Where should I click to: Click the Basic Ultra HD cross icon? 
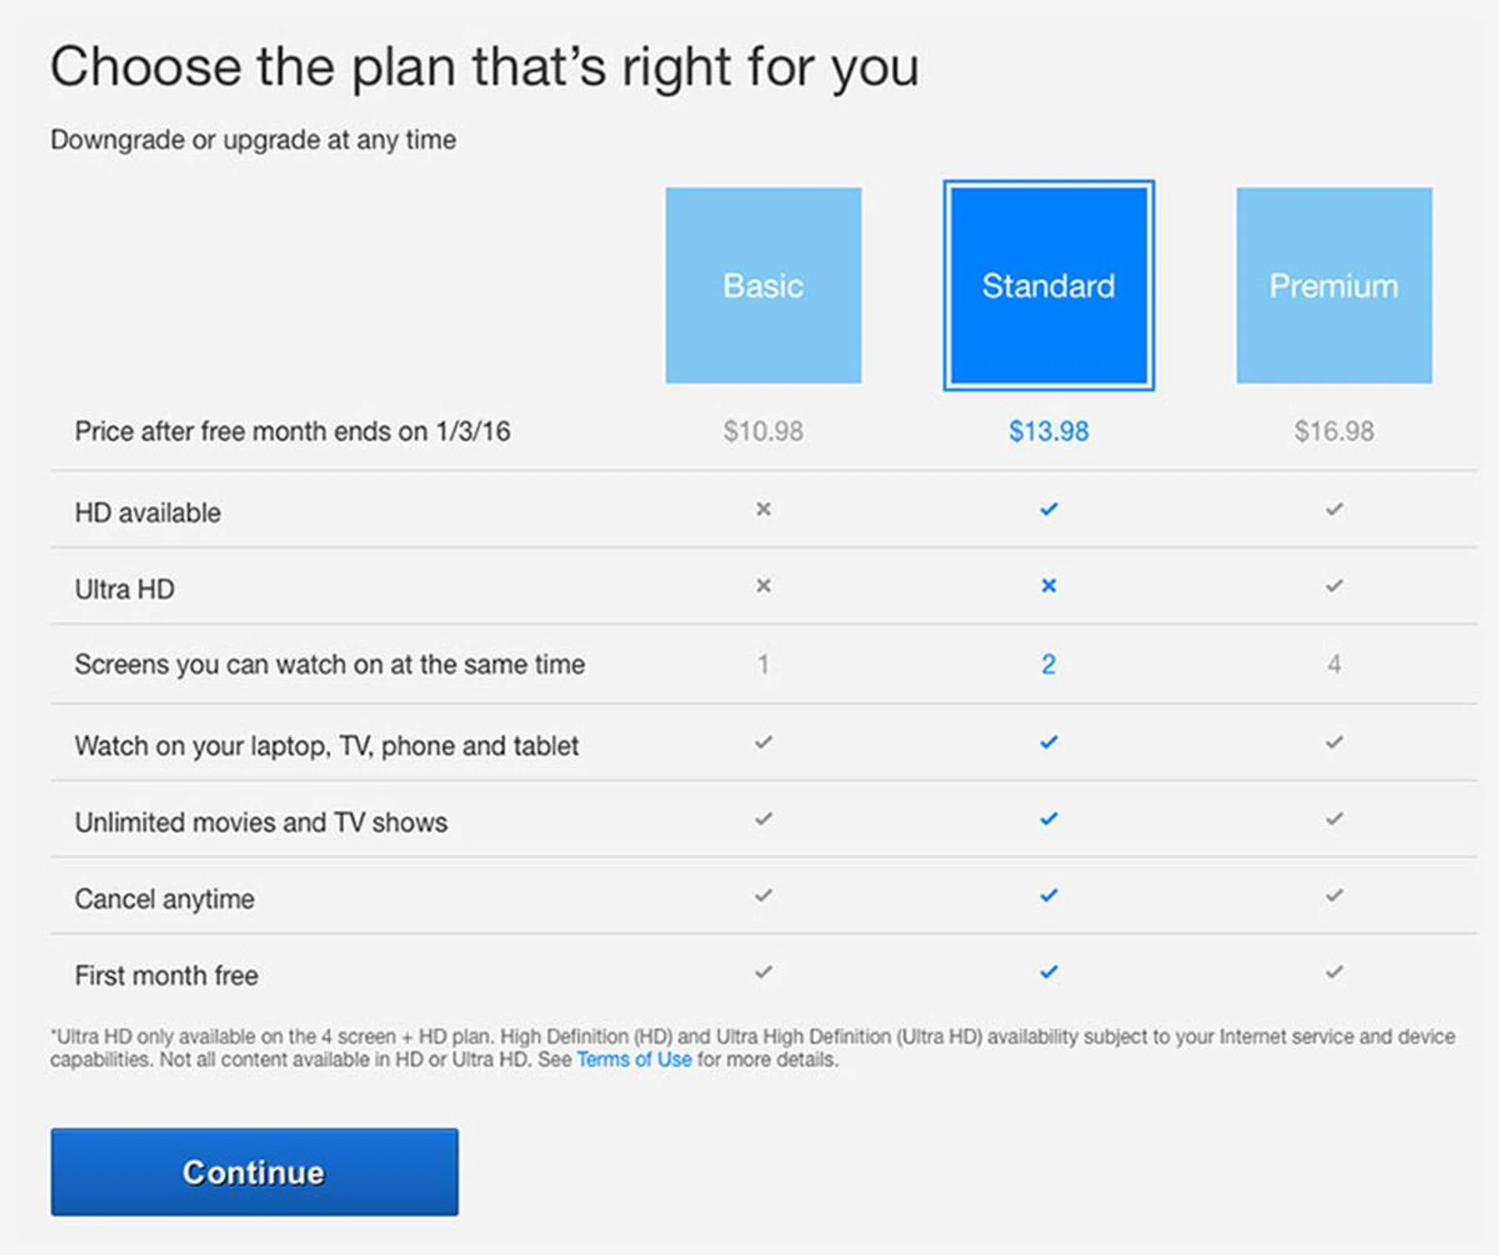point(764,585)
